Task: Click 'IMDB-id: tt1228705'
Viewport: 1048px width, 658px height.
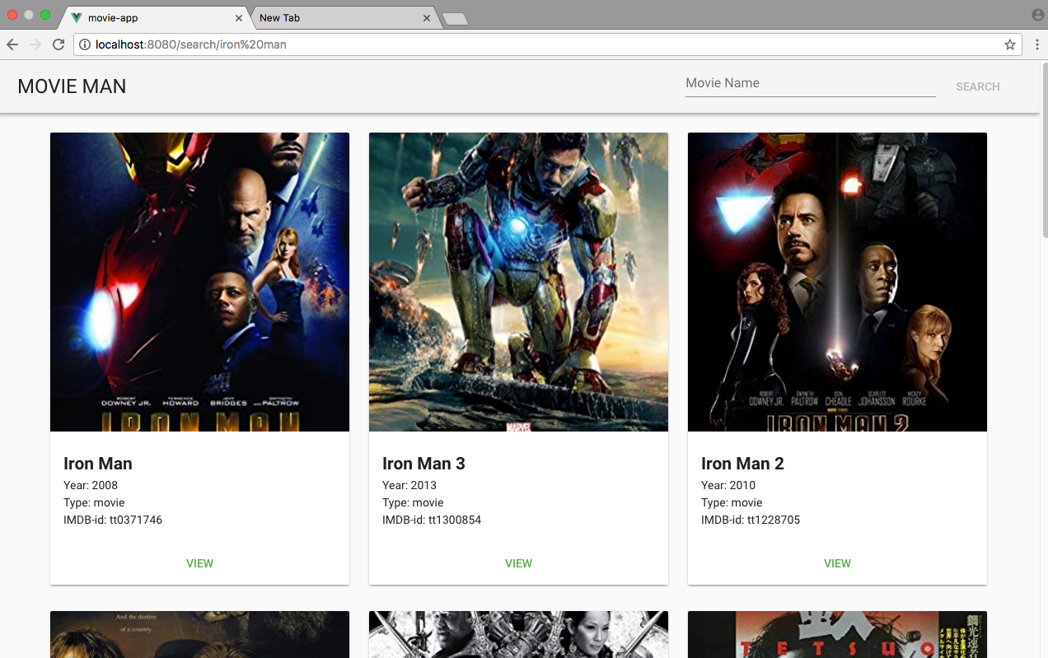Action: point(751,520)
